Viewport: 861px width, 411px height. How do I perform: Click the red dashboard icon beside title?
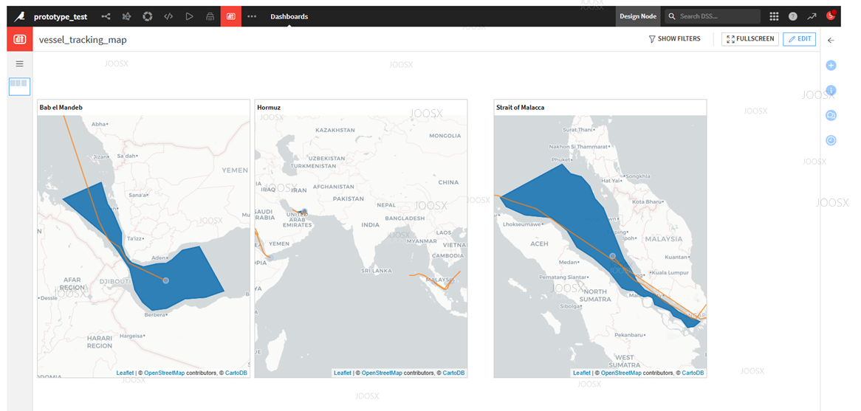pos(20,39)
